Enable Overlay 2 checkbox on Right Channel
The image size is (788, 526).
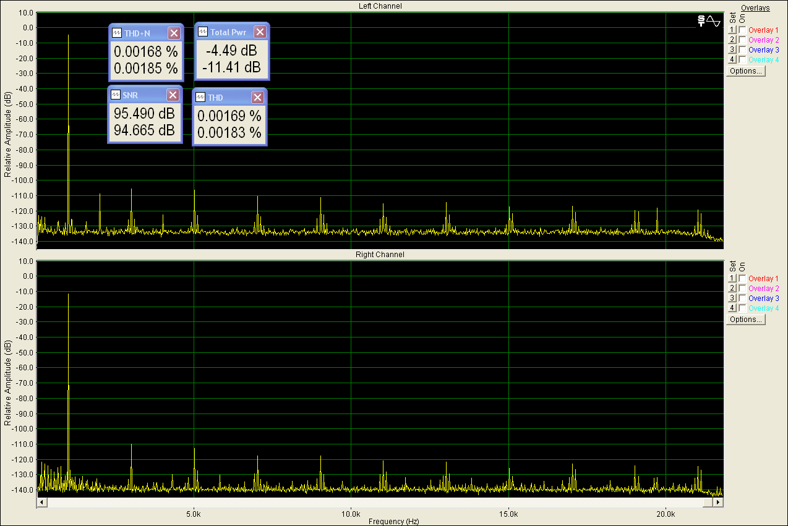742,288
